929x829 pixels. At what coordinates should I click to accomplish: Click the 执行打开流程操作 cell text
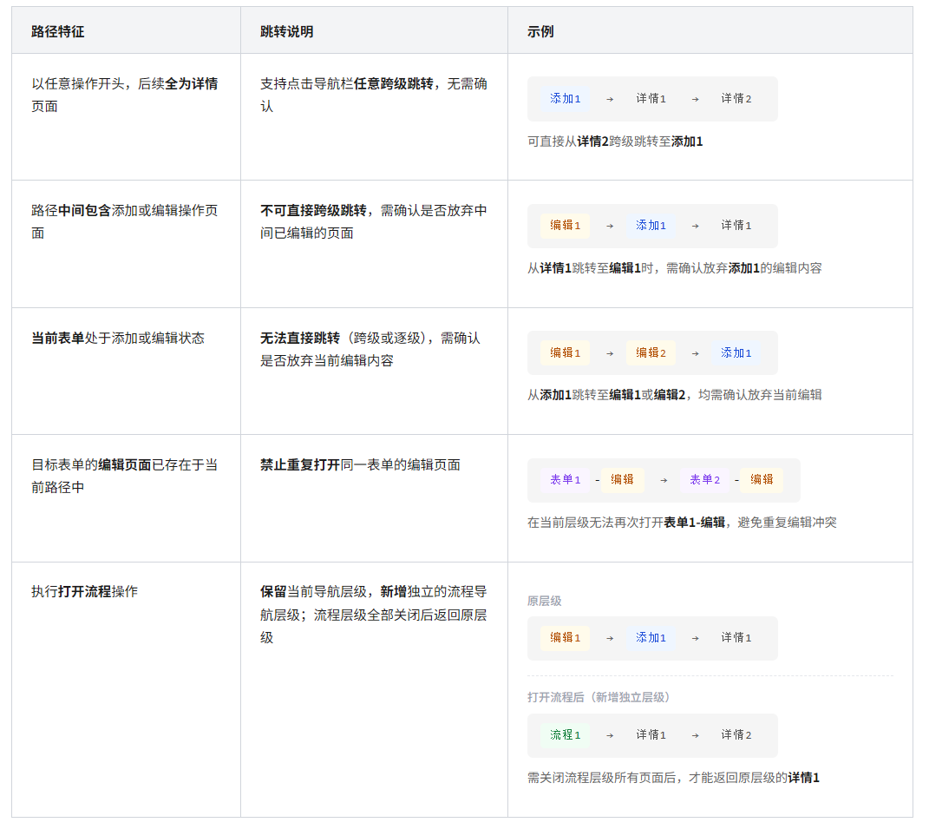pyautogui.click(x=84, y=592)
